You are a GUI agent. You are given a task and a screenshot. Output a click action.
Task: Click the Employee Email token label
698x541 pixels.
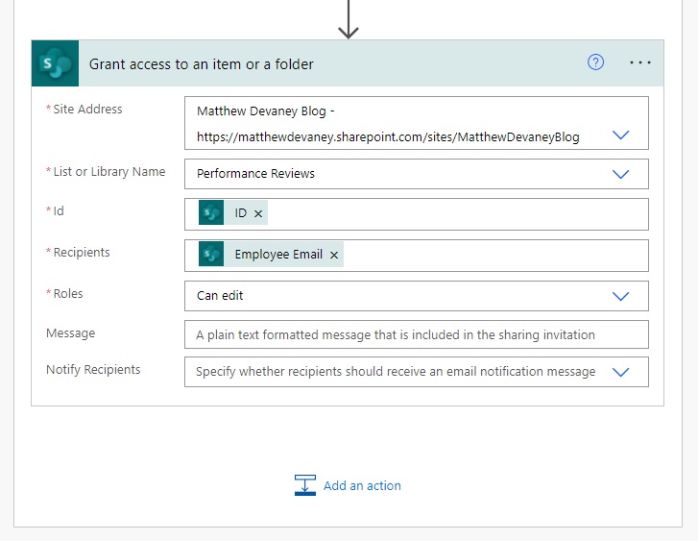[278, 255]
